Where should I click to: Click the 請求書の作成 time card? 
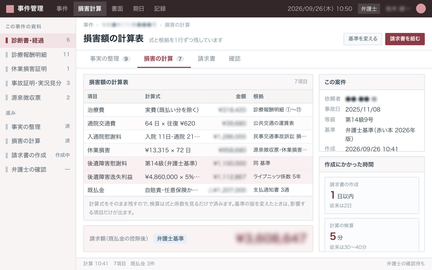372,195
